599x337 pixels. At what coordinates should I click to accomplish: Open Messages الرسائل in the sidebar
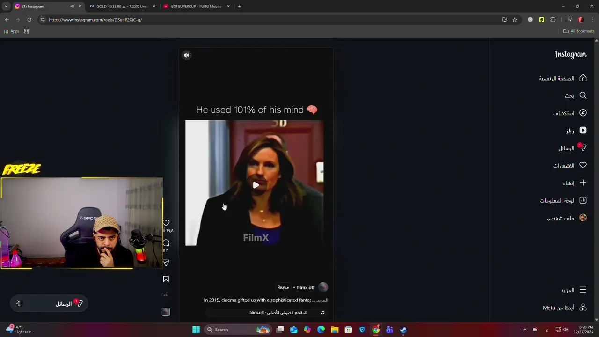[572, 148]
